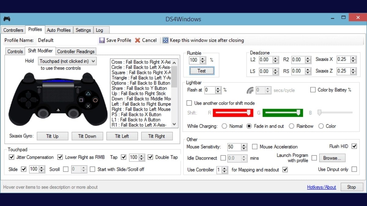Open the Hold trigger dropdown
This screenshot has width=367, height=206.
67,61
